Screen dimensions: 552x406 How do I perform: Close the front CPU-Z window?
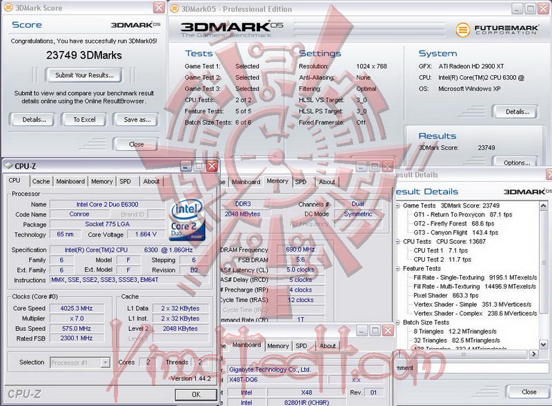pos(212,165)
